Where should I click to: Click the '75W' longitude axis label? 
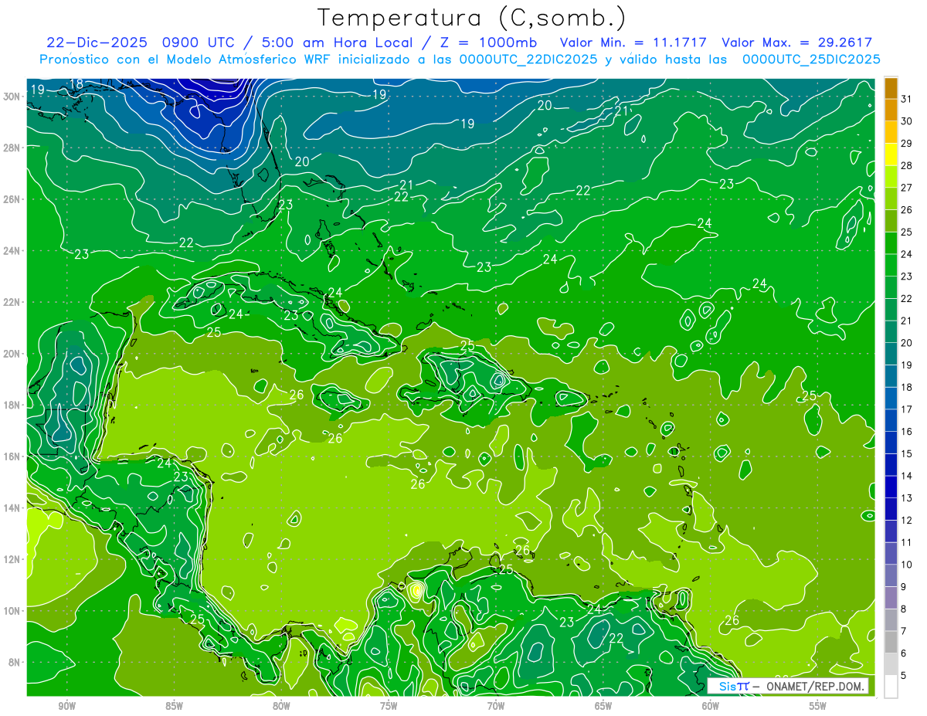pyautogui.click(x=389, y=705)
